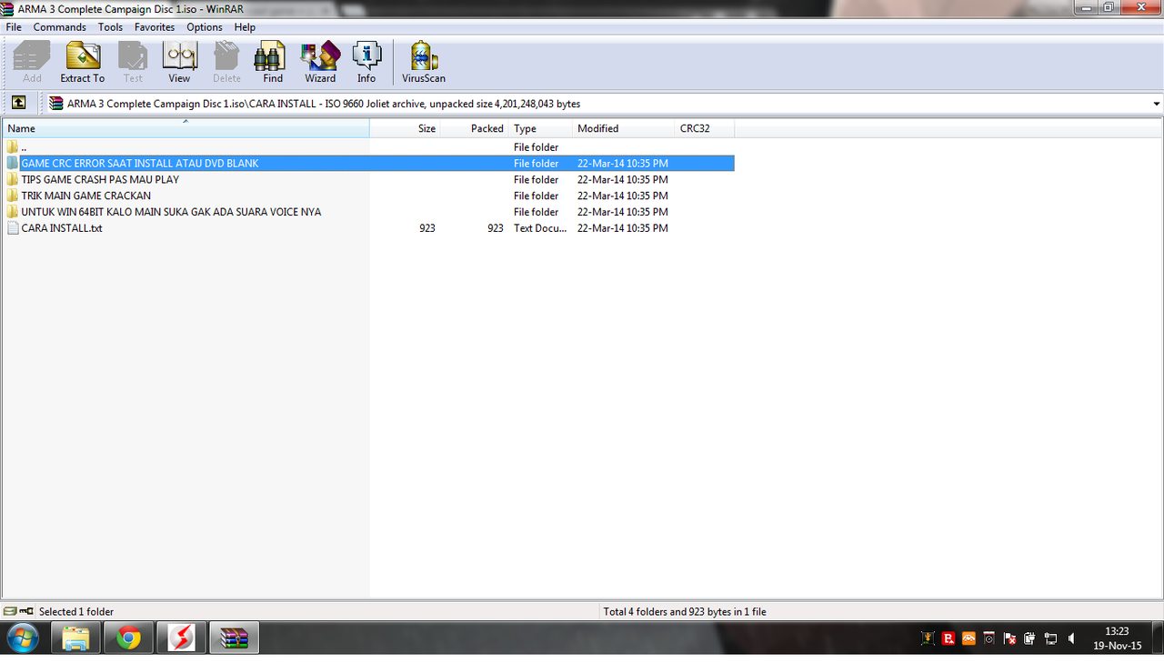The image size is (1164, 663).
Task: Open the File menu
Action: pyautogui.click(x=14, y=27)
